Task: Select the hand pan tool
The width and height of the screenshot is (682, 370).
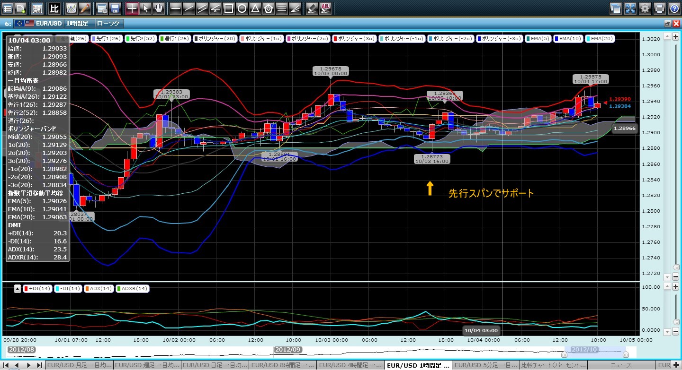Action: coord(159,8)
